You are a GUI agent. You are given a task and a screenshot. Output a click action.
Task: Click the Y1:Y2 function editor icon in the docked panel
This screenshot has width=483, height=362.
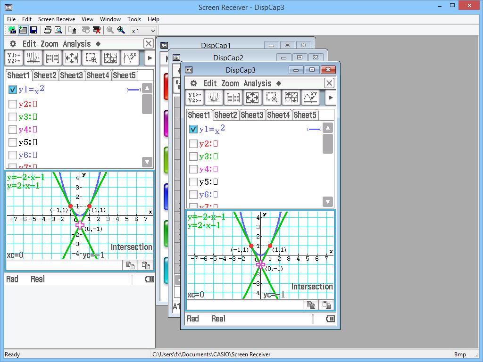click(x=14, y=58)
